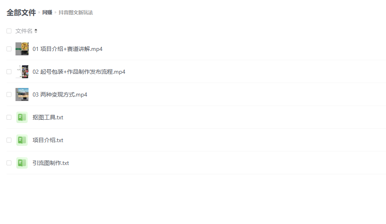386x224 pixels.
Task: Select the checkbox for 项目介绍.txt
Action: (9, 140)
